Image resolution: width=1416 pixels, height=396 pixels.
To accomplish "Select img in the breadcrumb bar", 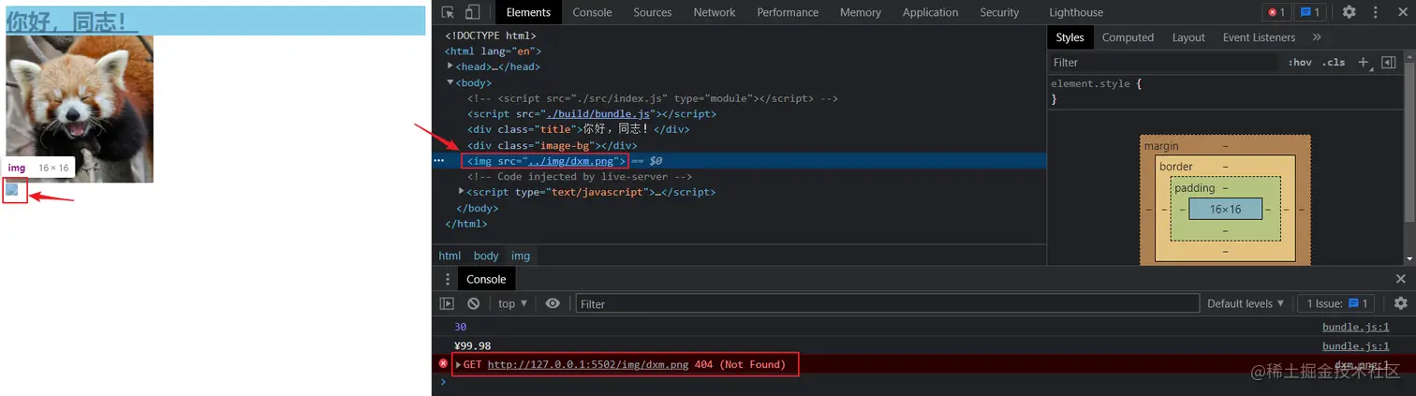I will pyautogui.click(x=521, y=256).
